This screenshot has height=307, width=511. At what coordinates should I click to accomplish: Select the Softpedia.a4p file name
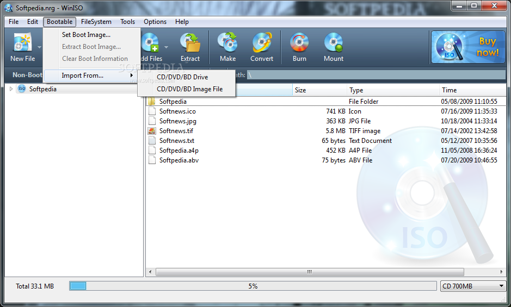click(x=179, y=151)
